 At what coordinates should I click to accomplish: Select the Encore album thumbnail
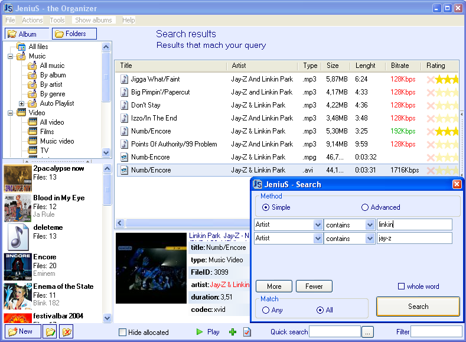(x=18, y=266)
